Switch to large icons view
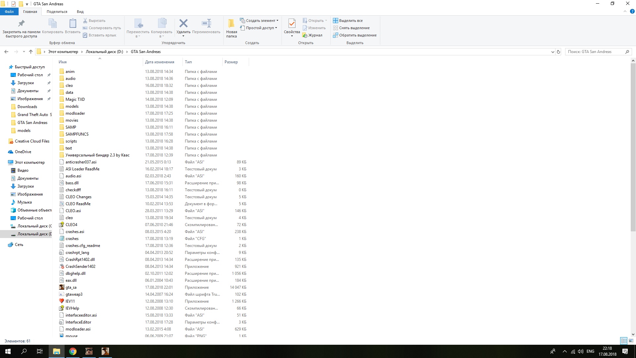 pos(631,341)
